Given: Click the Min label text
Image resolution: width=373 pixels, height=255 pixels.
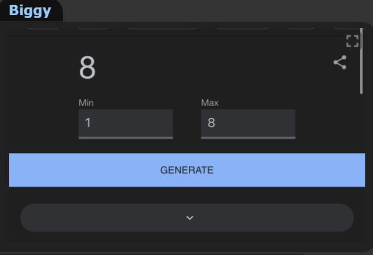Looking at the screenshot, I should 86,103.
